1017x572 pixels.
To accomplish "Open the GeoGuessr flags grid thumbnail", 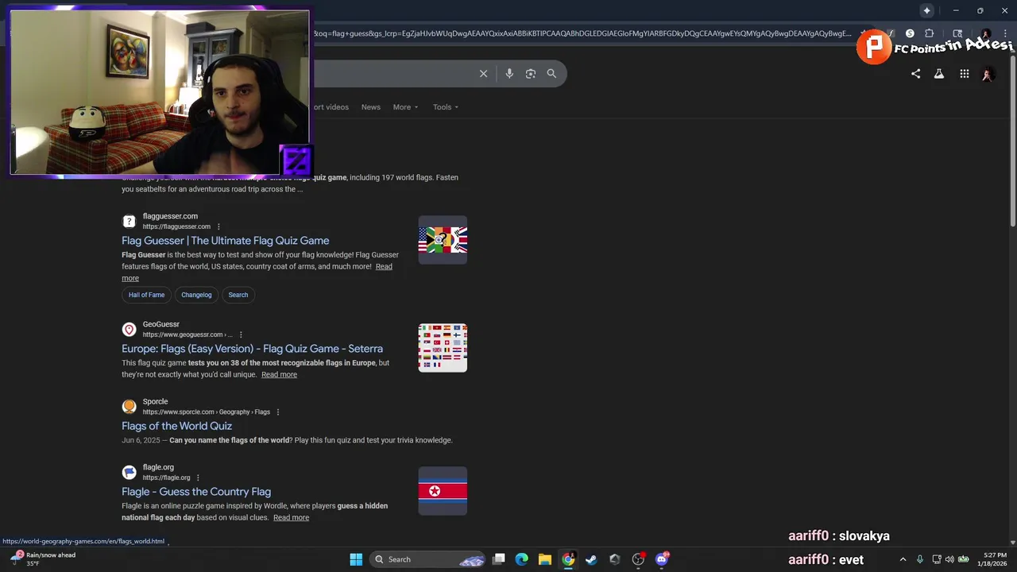I will [x=443, y=348].
